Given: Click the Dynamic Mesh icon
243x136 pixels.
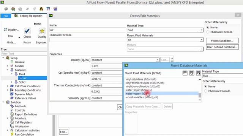Looking at the screenshot, I should click(x=12, y=94).
